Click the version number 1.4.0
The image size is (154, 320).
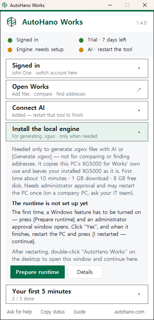[142, 23]
